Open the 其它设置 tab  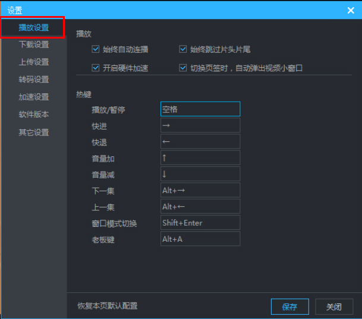tap(33, 132)
